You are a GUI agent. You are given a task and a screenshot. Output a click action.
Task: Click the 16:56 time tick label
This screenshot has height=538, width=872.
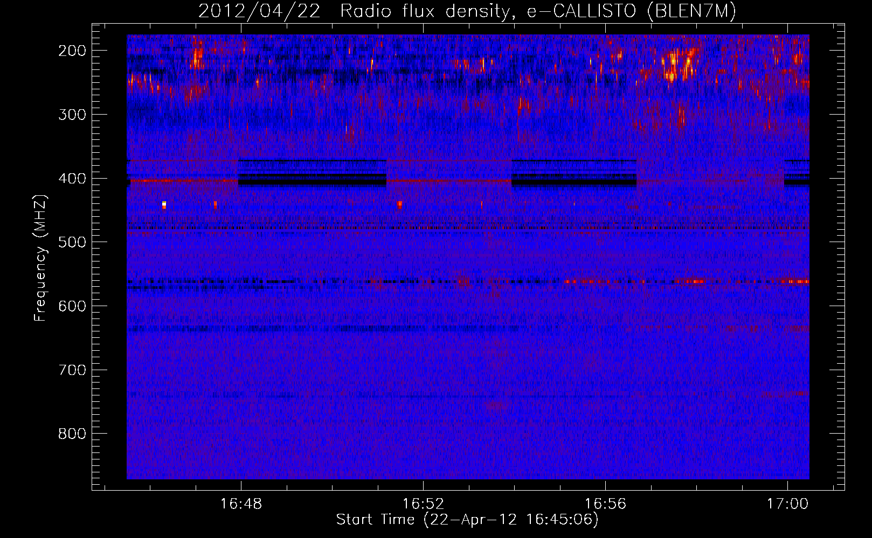click(606, 504)
